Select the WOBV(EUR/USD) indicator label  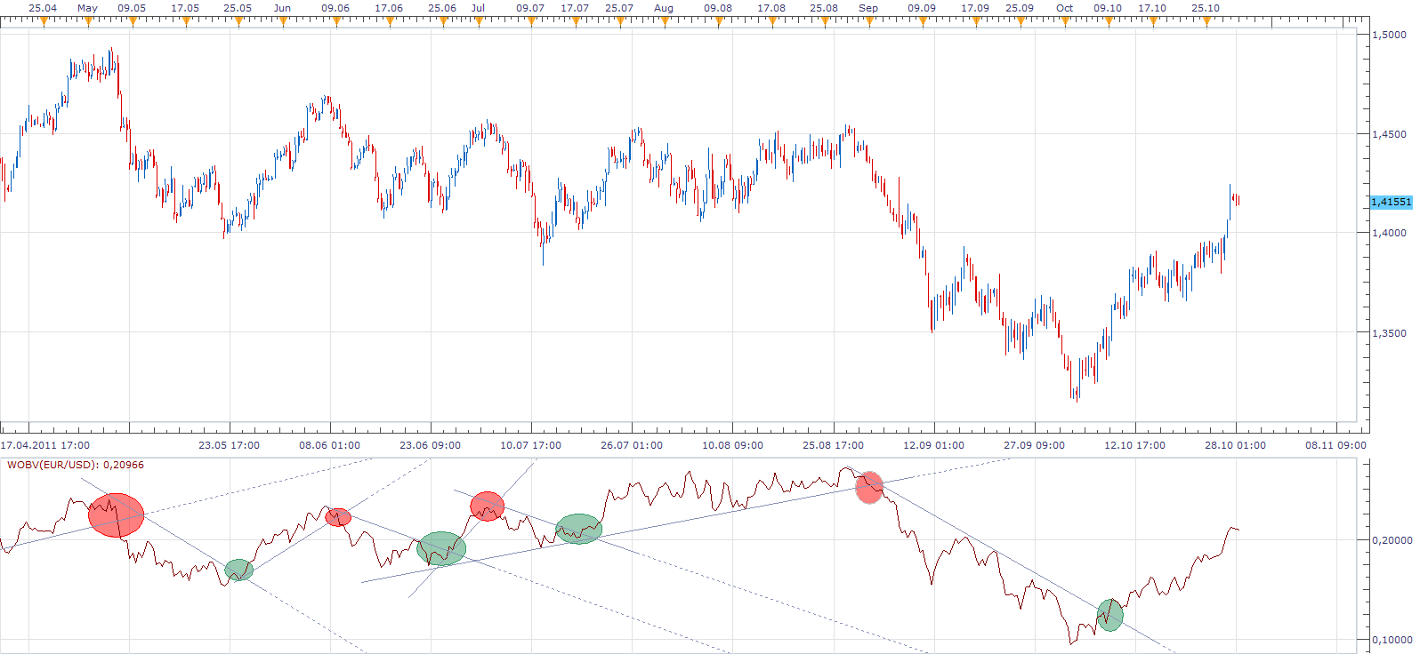pyautogui.click(x=76, y=465)
